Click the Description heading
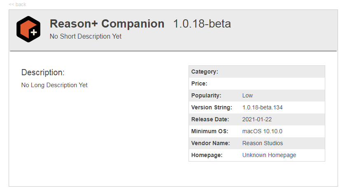Image resolution: width=345 pixels, height=192 pixels. 43,72
